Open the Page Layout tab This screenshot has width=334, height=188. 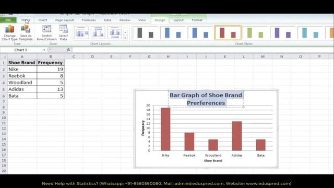65,20
